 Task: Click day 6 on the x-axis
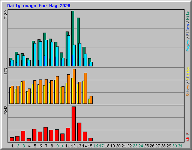pos(40,146)
